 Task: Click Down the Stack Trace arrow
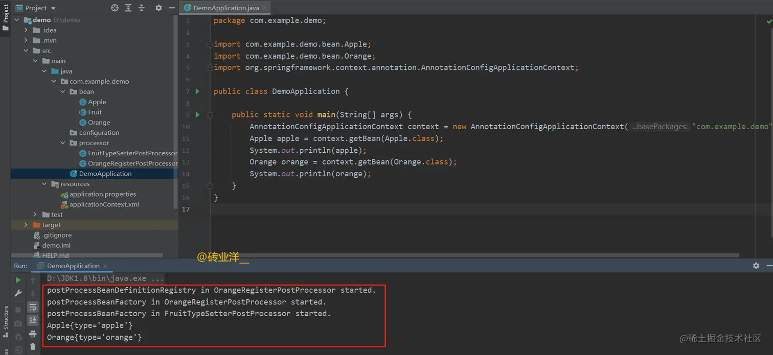33,293
